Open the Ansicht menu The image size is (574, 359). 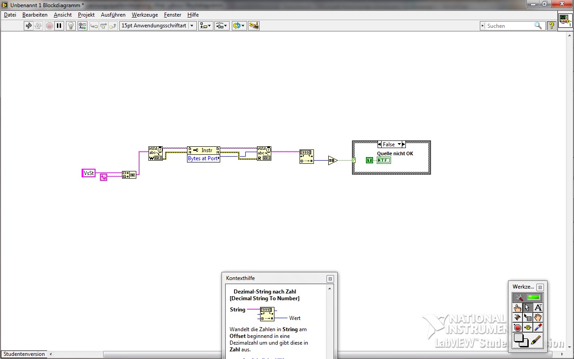click(x=63, y=15)
